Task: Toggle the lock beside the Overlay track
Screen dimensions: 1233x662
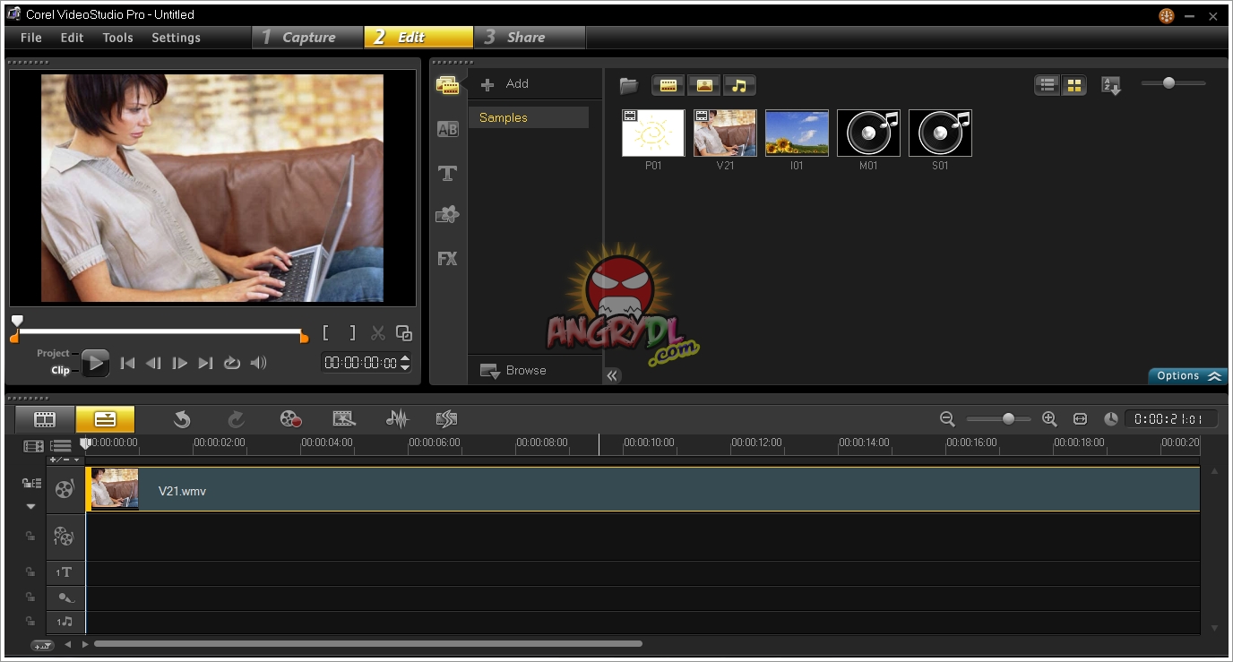Action: pos(30,537)
